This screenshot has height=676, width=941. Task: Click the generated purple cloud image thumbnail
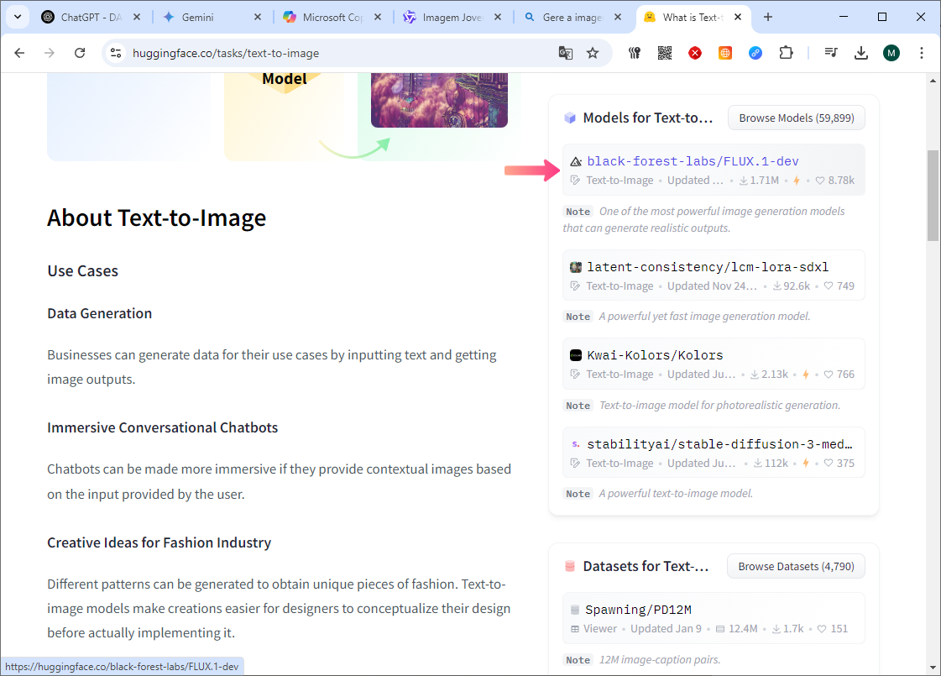[x=439, y=100]
